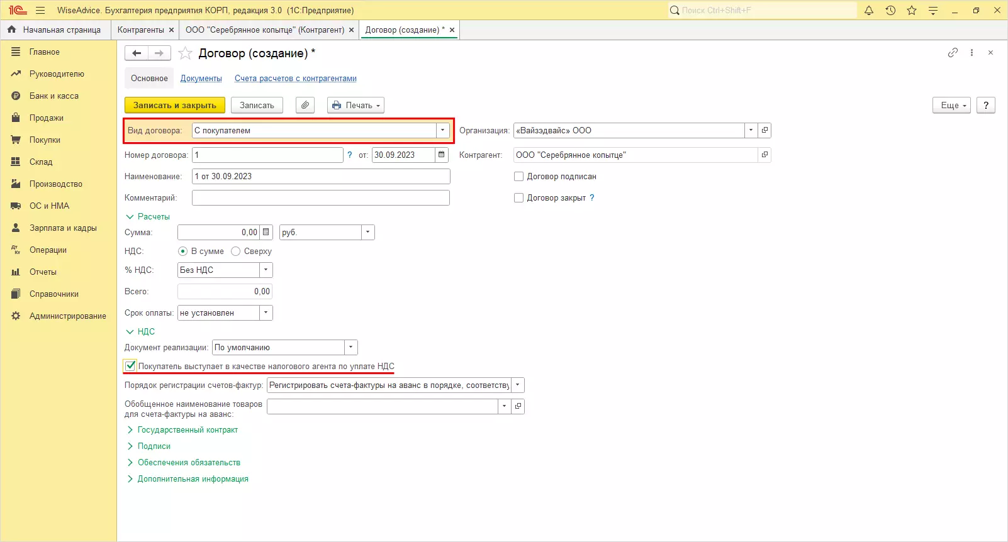The height and width of the screenshot is (542, 1008).
Task: Open notifications bell icon
Action: coord(869,10)
